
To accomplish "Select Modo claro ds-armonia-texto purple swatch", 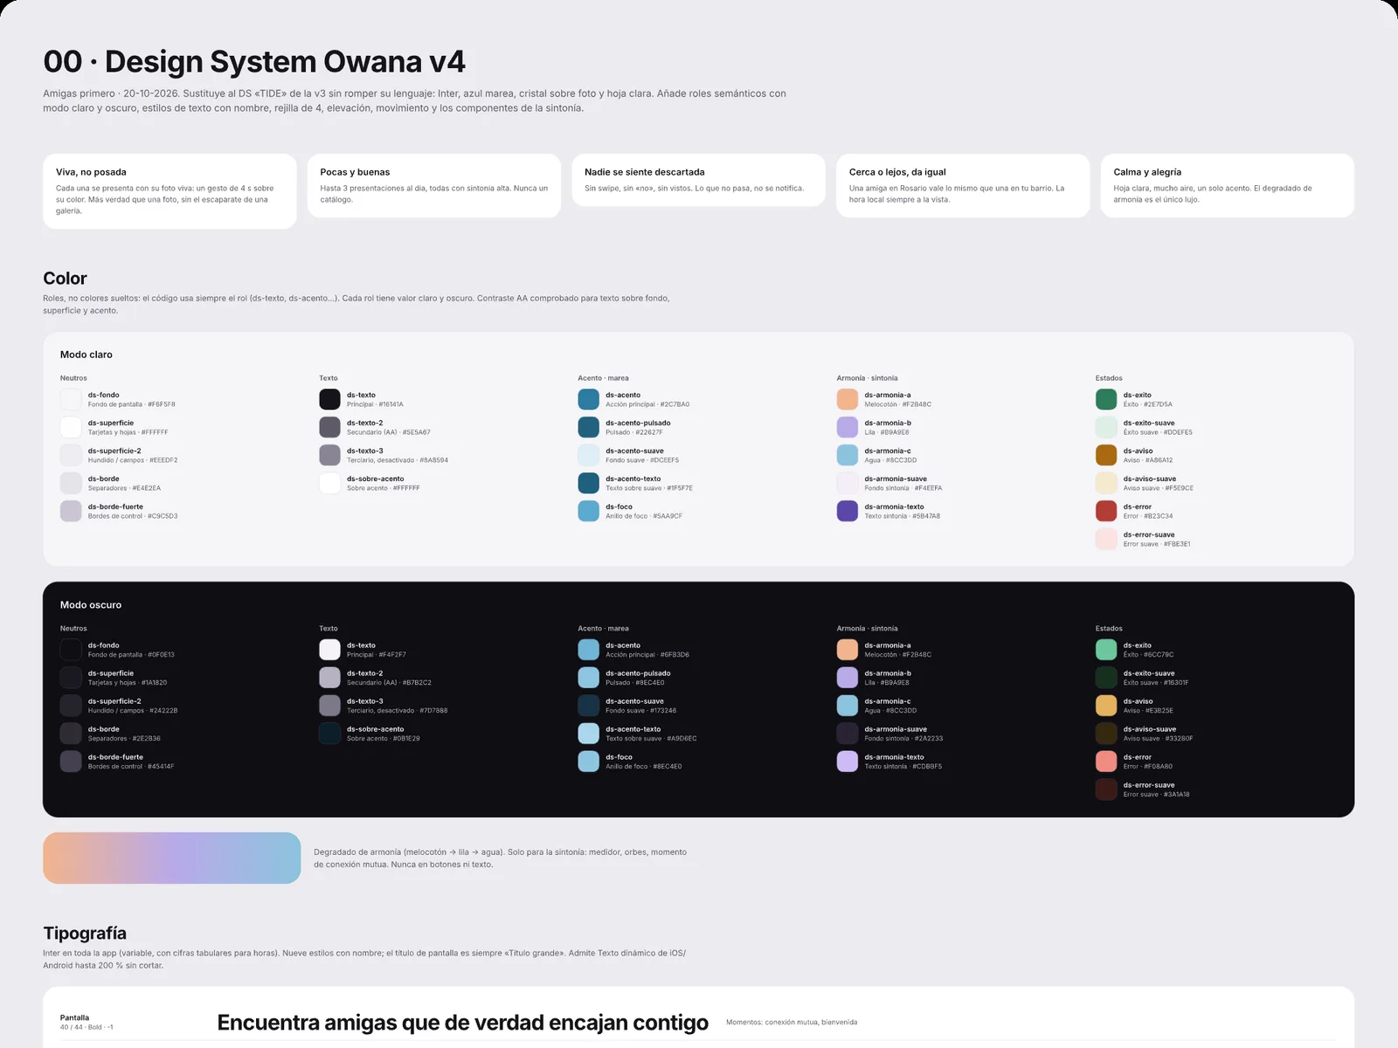I will tap(848, 511).
